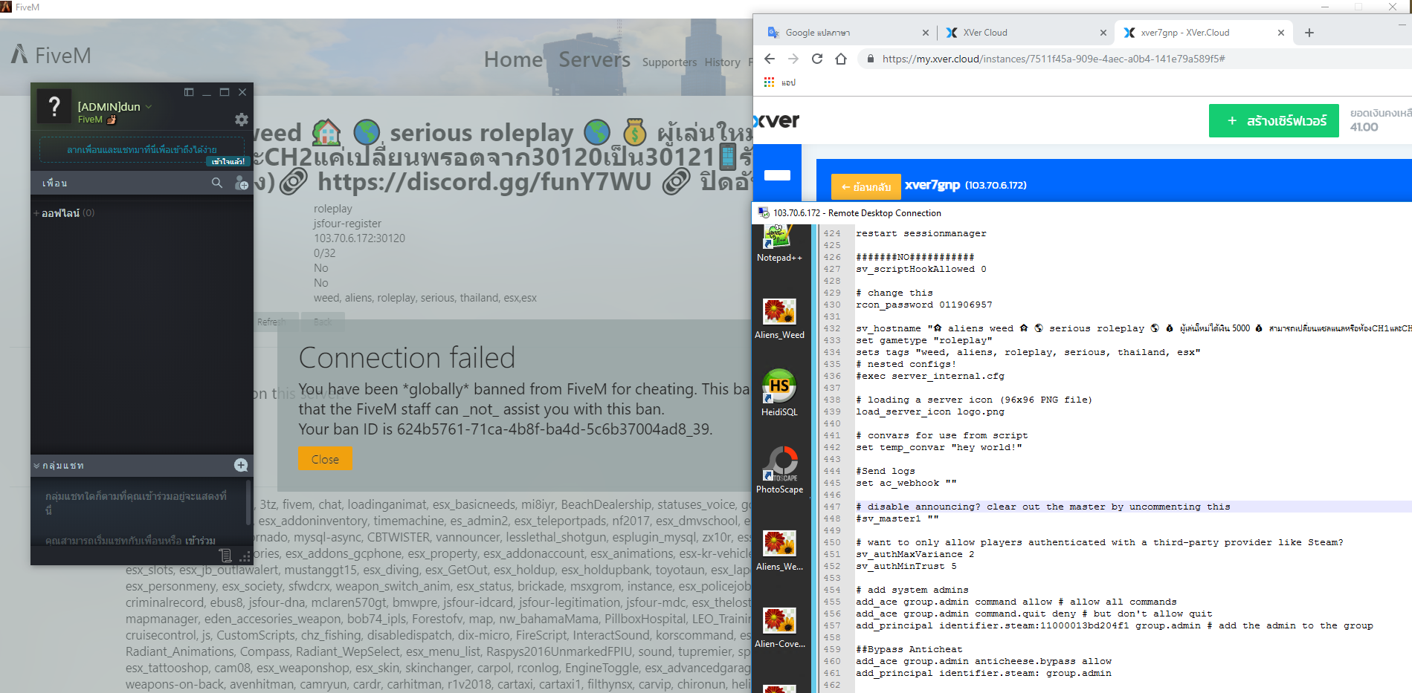Open the [ADMIN]dun status dropdown arrow
This screenshot has width=1412, height=693.
point(149,107)
